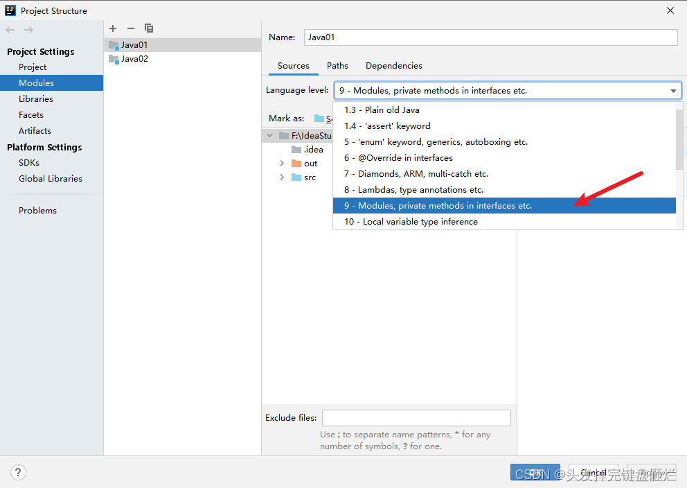This screenshot has width=687, height=488.
Task: Switch to the Sources tab
Action: [x=294, y=66]
